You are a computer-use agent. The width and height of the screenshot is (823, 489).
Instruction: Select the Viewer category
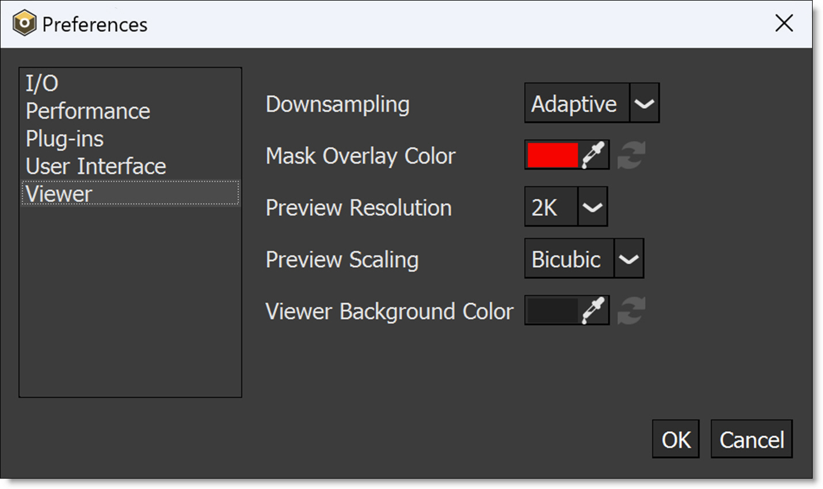59,194
